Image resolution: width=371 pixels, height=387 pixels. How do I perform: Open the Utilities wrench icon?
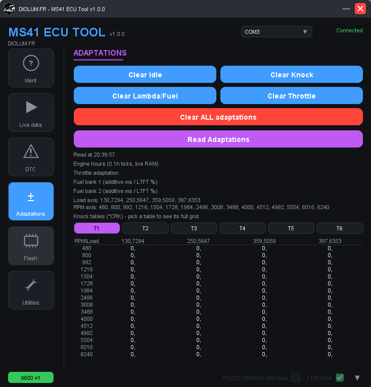31,285
